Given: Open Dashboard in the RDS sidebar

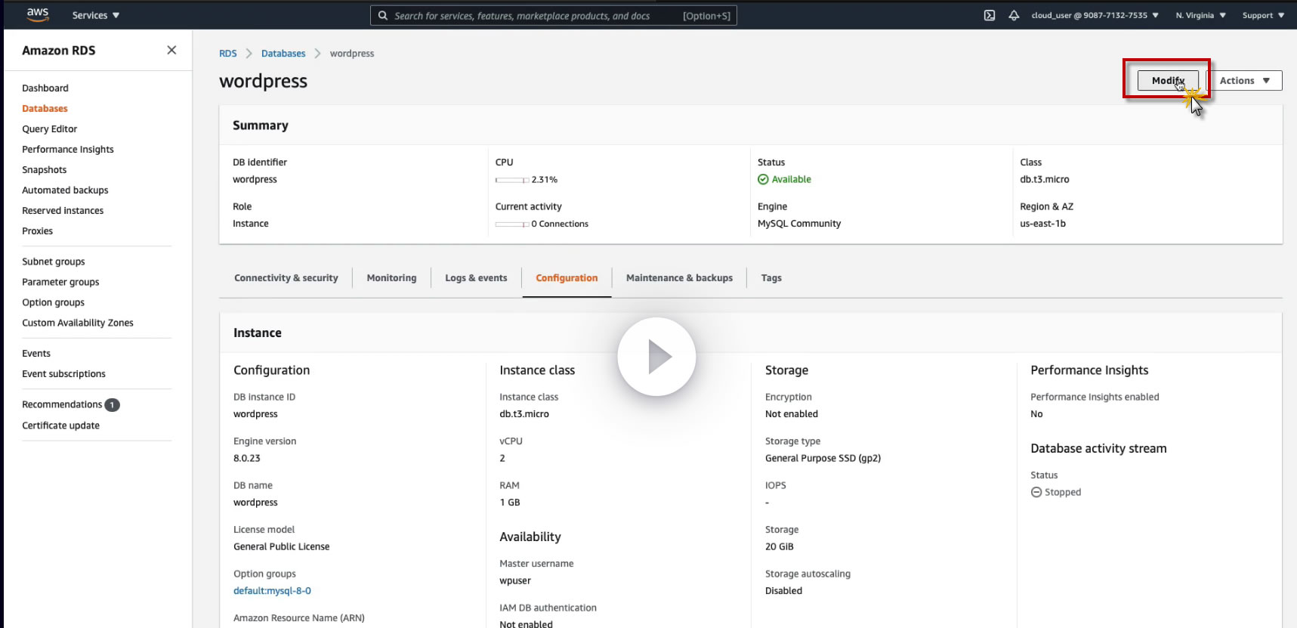Looking at the screenshot, I should 45,88.
